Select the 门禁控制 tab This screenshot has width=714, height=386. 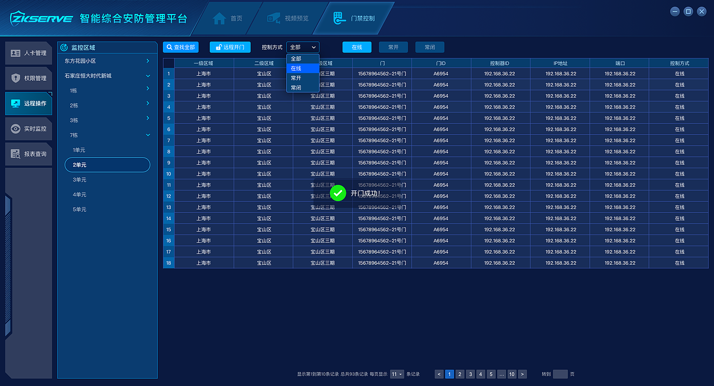[354, 18]
